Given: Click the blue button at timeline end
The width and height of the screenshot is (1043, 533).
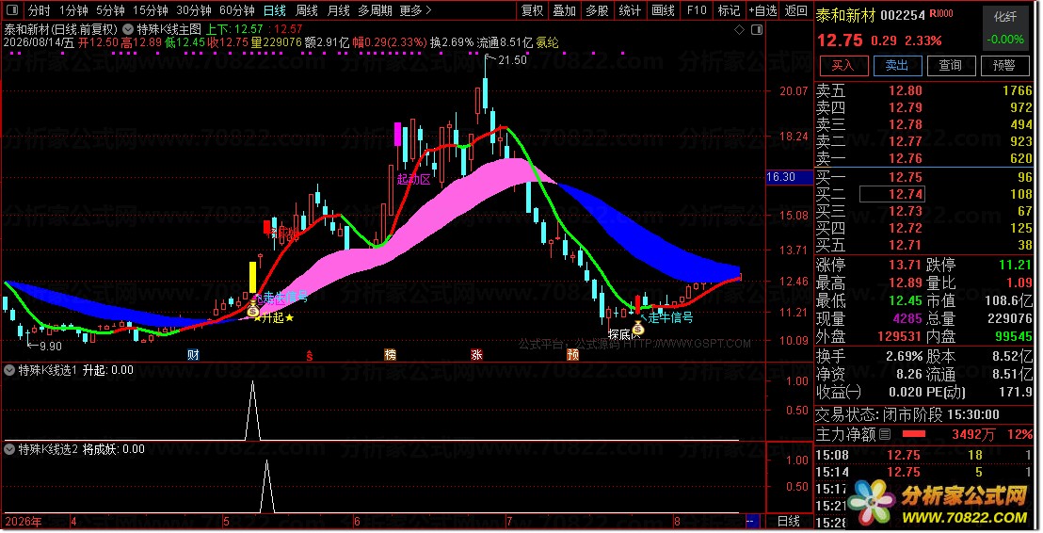Looking at the screenshot, I should coord(752,521).
